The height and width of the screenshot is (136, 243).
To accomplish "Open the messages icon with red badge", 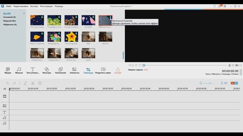I will pyautogui.click(x=219, y=6).
